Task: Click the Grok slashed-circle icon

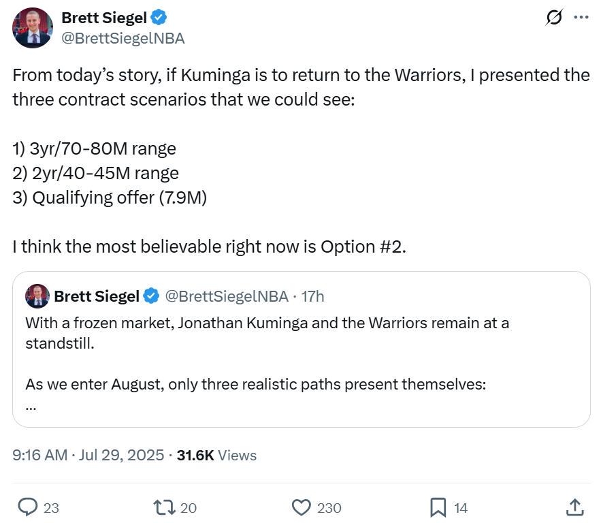Action: [554, 17]
